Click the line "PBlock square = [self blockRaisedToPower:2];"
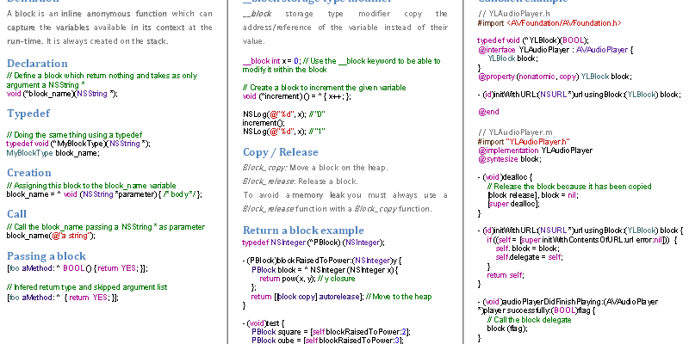This screenshot has height=344, width=689. (x=331, y=332)
